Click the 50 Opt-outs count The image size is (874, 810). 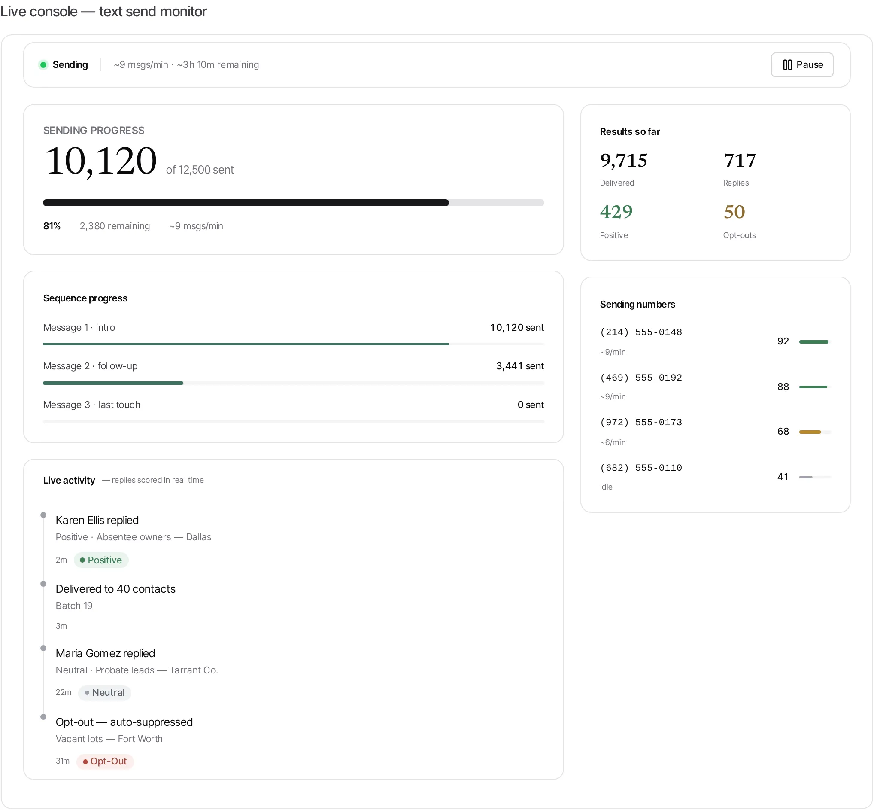(x=734, y=212)
